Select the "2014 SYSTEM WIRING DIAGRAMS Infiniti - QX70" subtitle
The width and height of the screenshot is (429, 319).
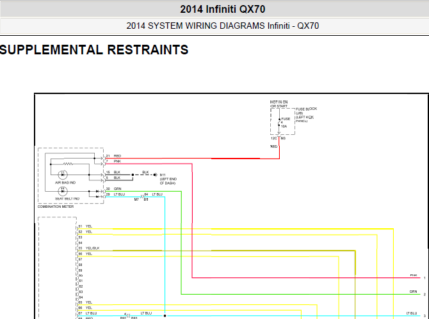click(x=222, y=26)
